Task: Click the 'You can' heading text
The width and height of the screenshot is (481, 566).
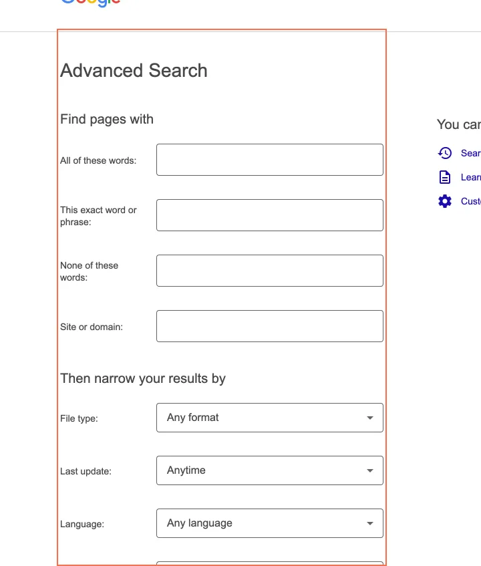Action: coord(459,124)
